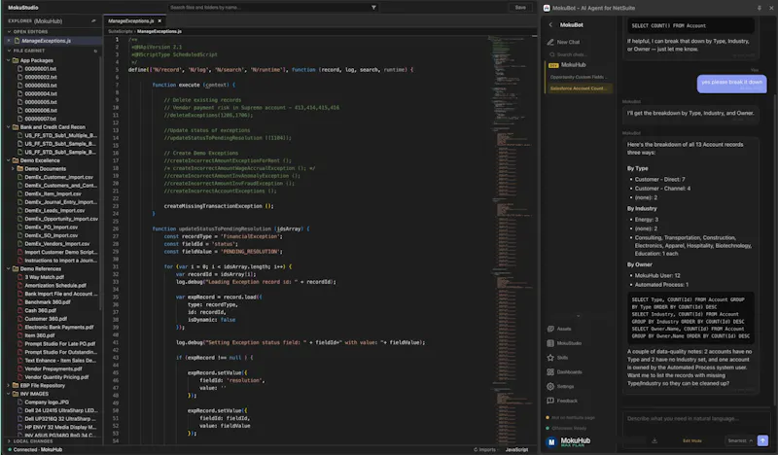Click the Offscreen Ready status indicator

(566, 428)
